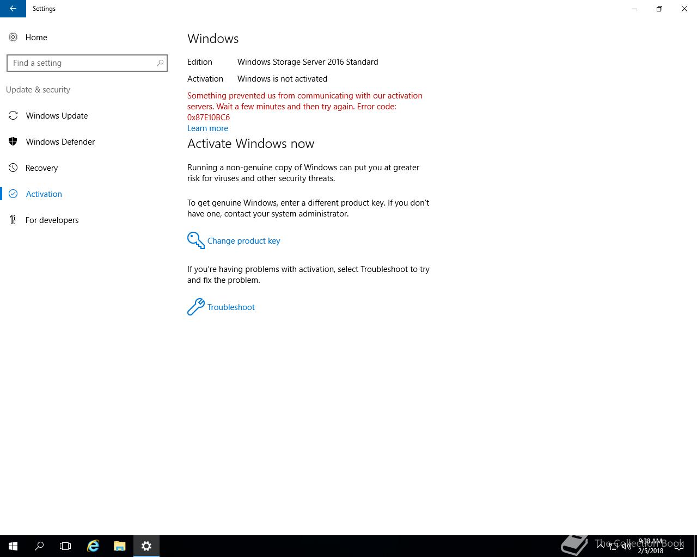Click the Activate Windows now heading
Image resolution: width=697 pixels, height=557 pixels.
pyautogui.click(x=250, y=144)
